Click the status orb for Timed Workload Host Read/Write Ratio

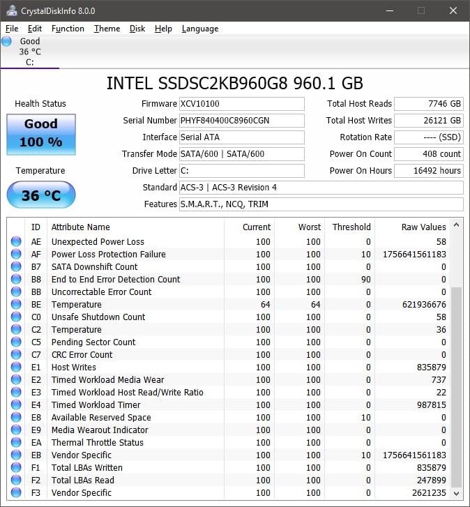coord(16,392)
